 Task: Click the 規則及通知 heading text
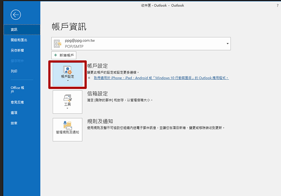[x=100, y=121]
